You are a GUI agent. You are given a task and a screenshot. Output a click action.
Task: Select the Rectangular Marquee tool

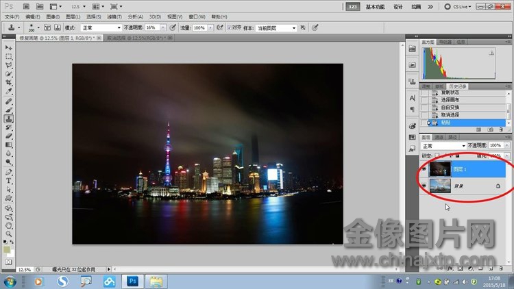8,56
